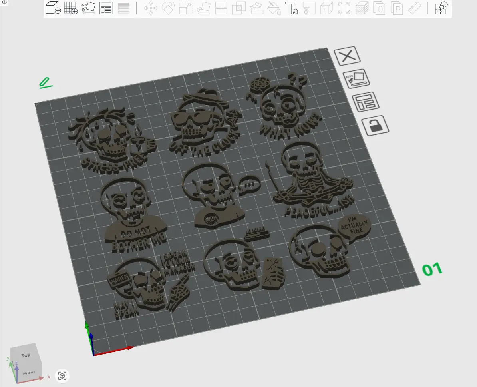Click the document icon labeled P
477x387 pixels.
(x=397, y=8)
